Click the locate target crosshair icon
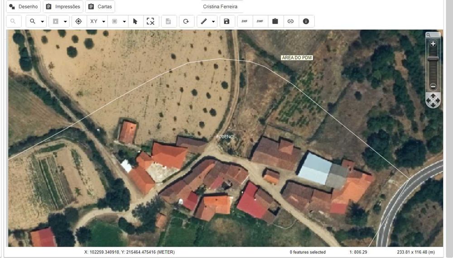This screenshot has height=258, width=453. click(x=78, y=21)
